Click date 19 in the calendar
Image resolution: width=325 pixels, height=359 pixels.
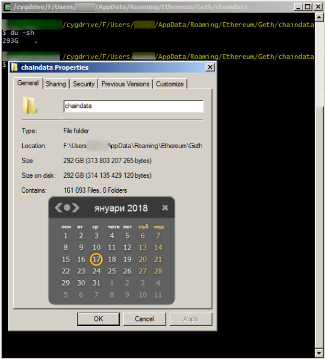[x=127, y=260]
